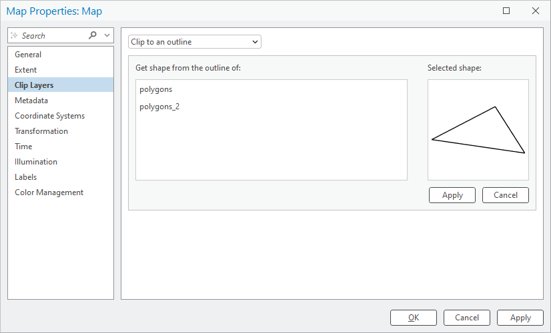Select the Extent page
This screenshot has height=333, width=551.
coord(26,70)
